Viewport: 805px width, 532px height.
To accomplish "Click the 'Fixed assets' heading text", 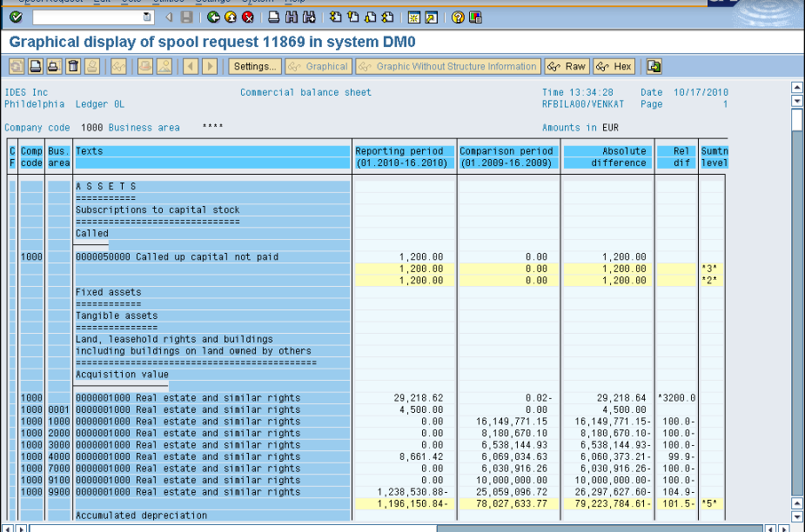I will point(108,292).
